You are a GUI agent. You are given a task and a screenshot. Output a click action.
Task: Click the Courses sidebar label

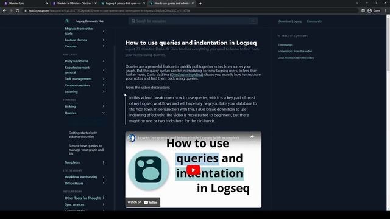[x=71, y=46]
